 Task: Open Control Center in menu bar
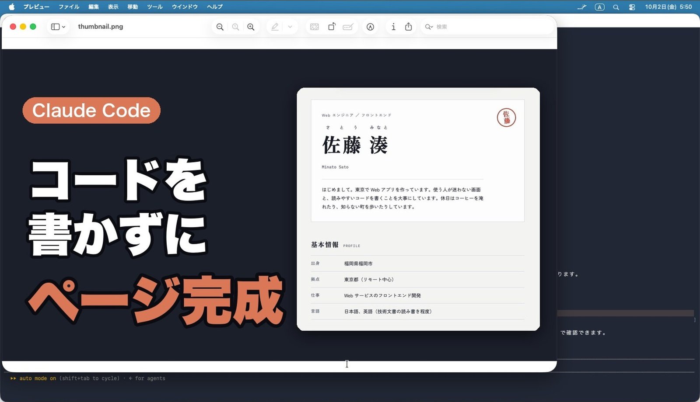[632, 7]
